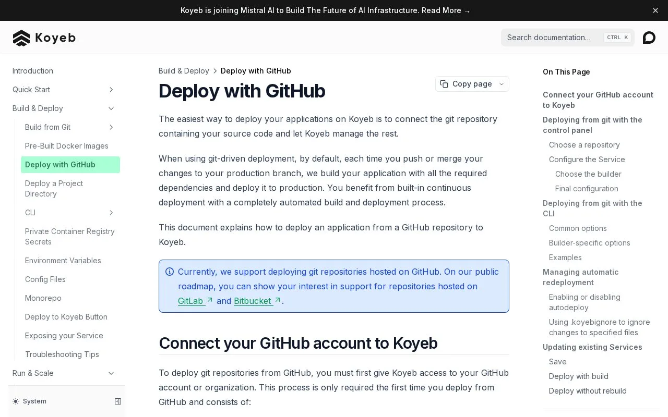Open the chat bubble icon in header

[649, 38]
